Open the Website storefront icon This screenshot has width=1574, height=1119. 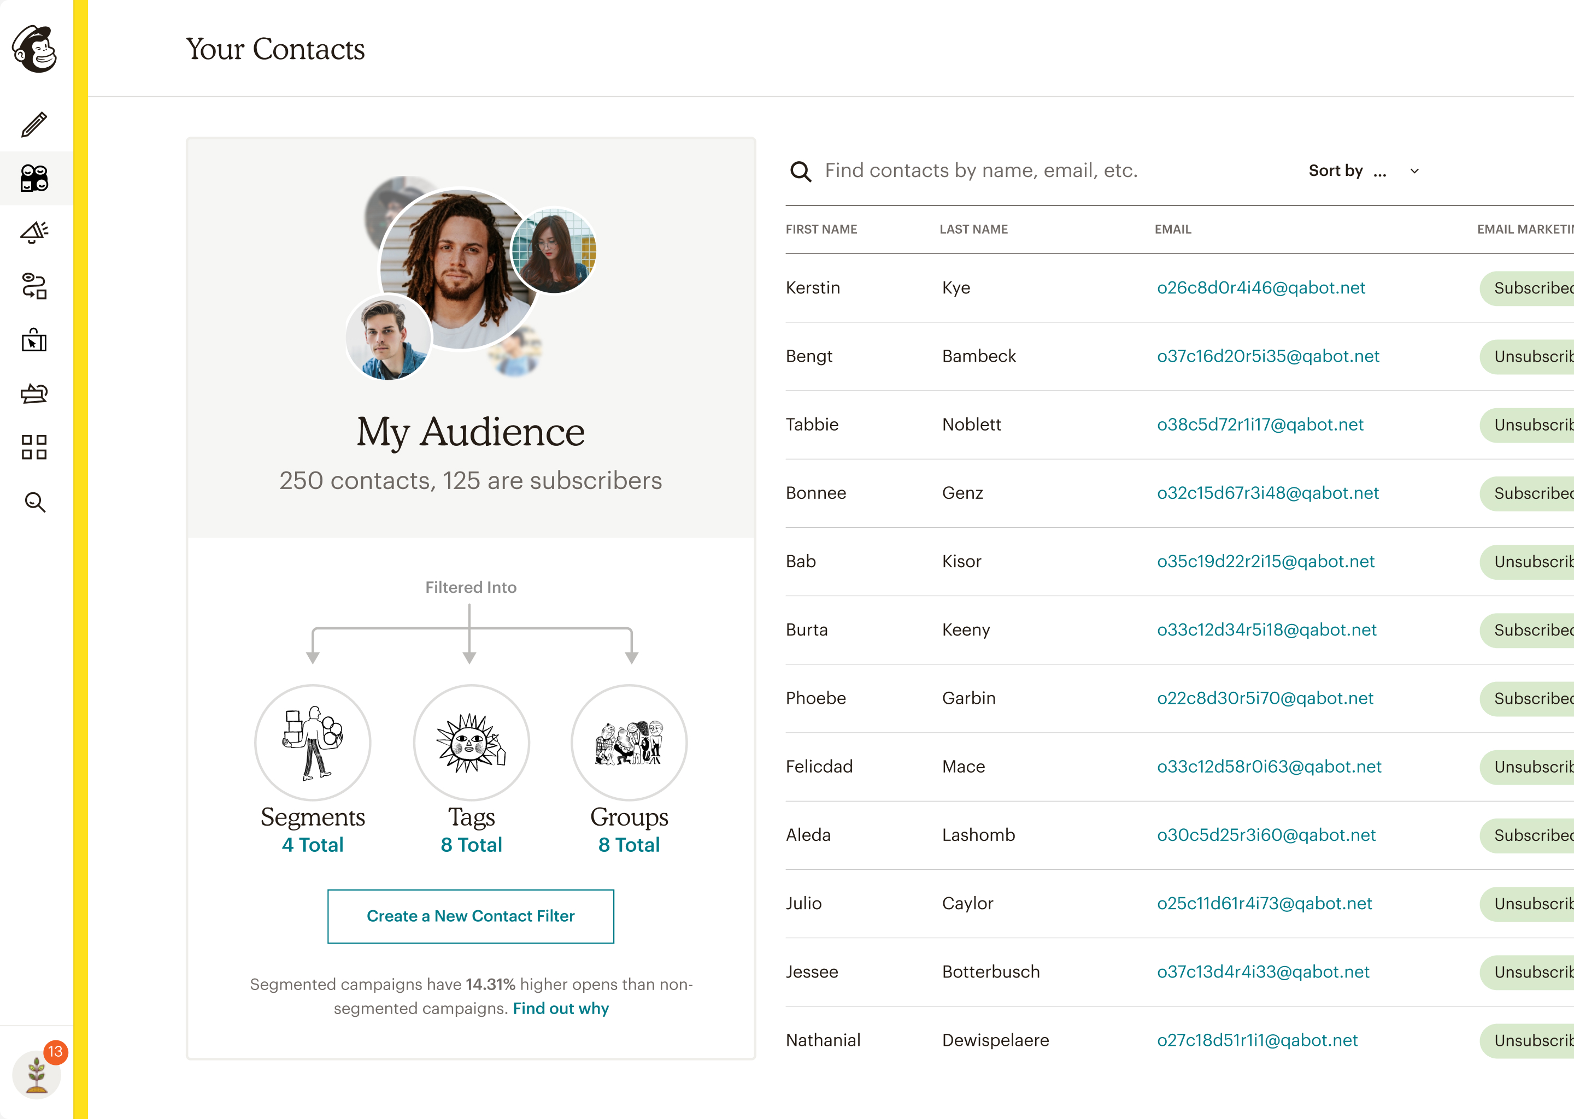(x=34, y=340)
